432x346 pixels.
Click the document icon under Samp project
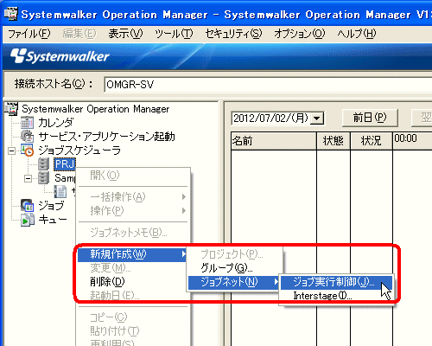point(60,191)
